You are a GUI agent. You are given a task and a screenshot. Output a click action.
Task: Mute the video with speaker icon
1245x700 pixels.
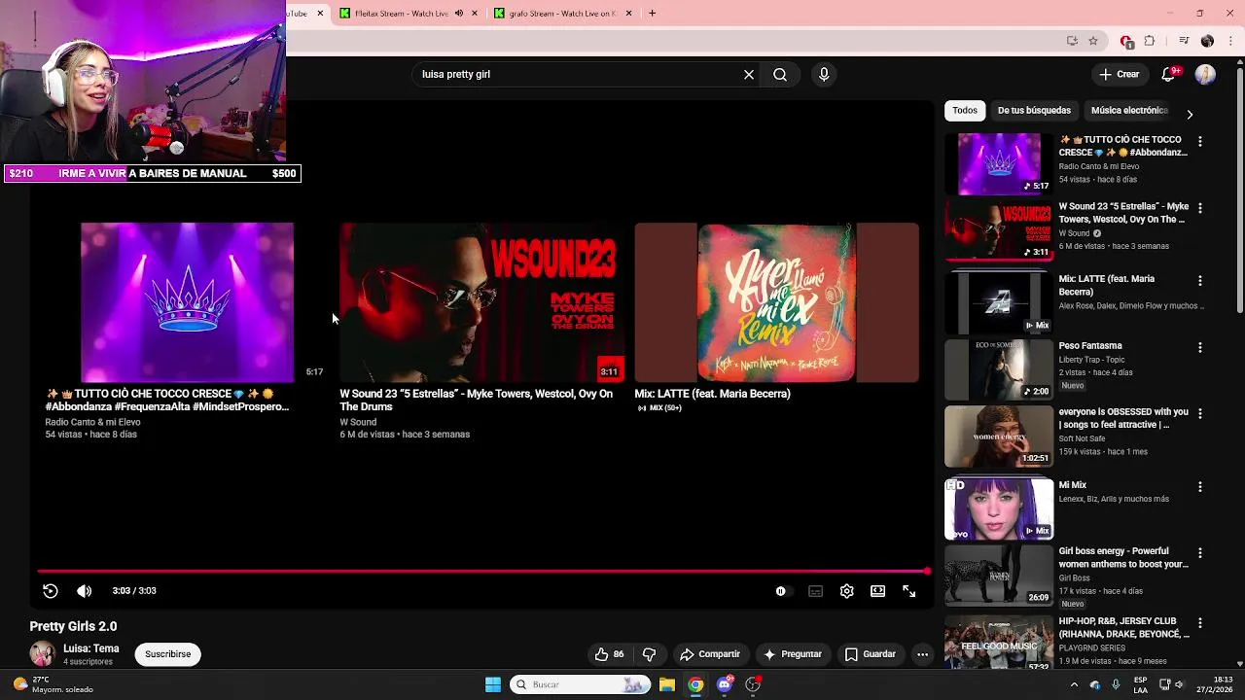click(x=85, y=591)
